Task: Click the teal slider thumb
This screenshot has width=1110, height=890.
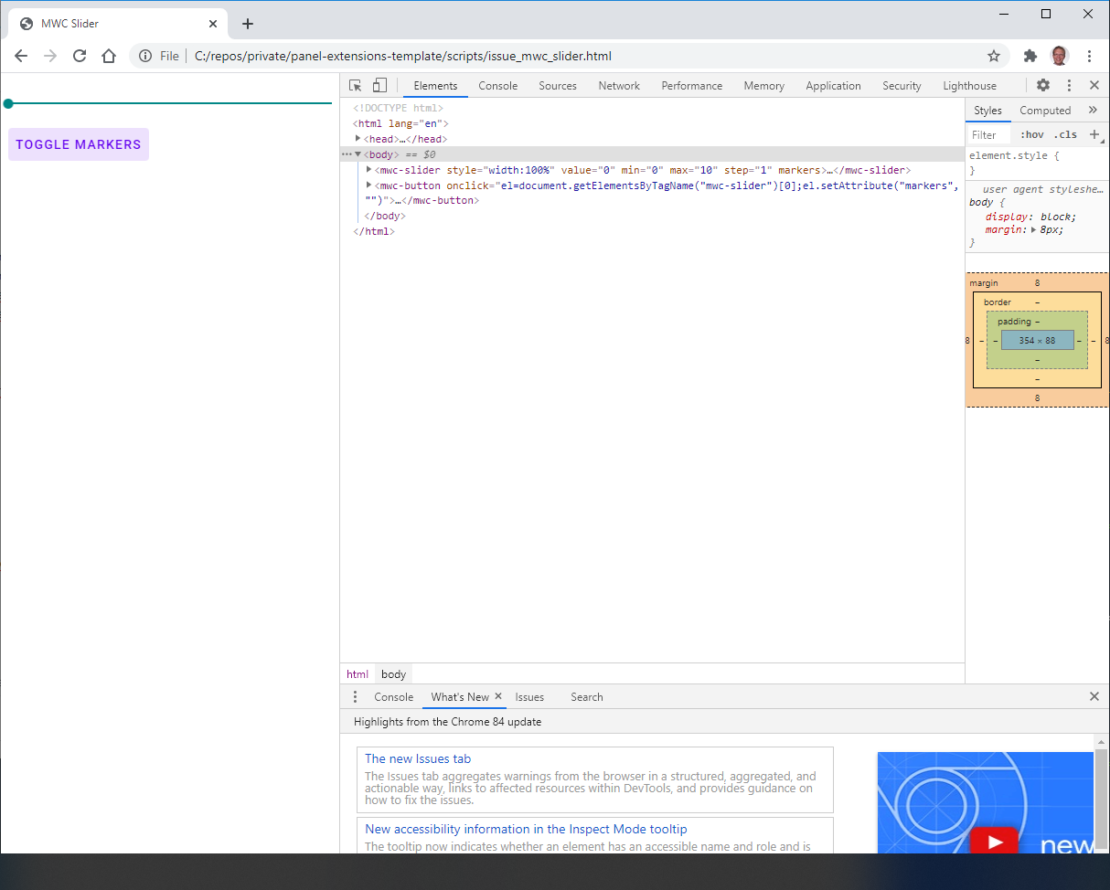Action: (8, 103)
